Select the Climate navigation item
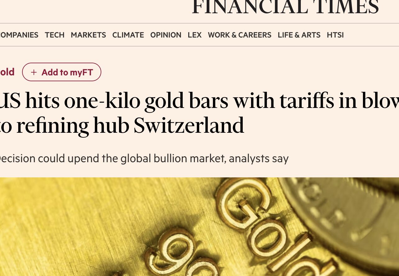Image resolution: width=399 pixels, height=276 pixels. 128,35
